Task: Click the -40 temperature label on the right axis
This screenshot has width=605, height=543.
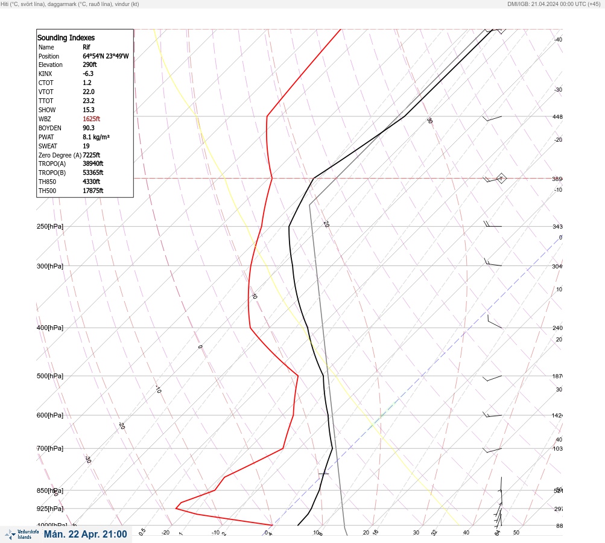Action: 559,39
